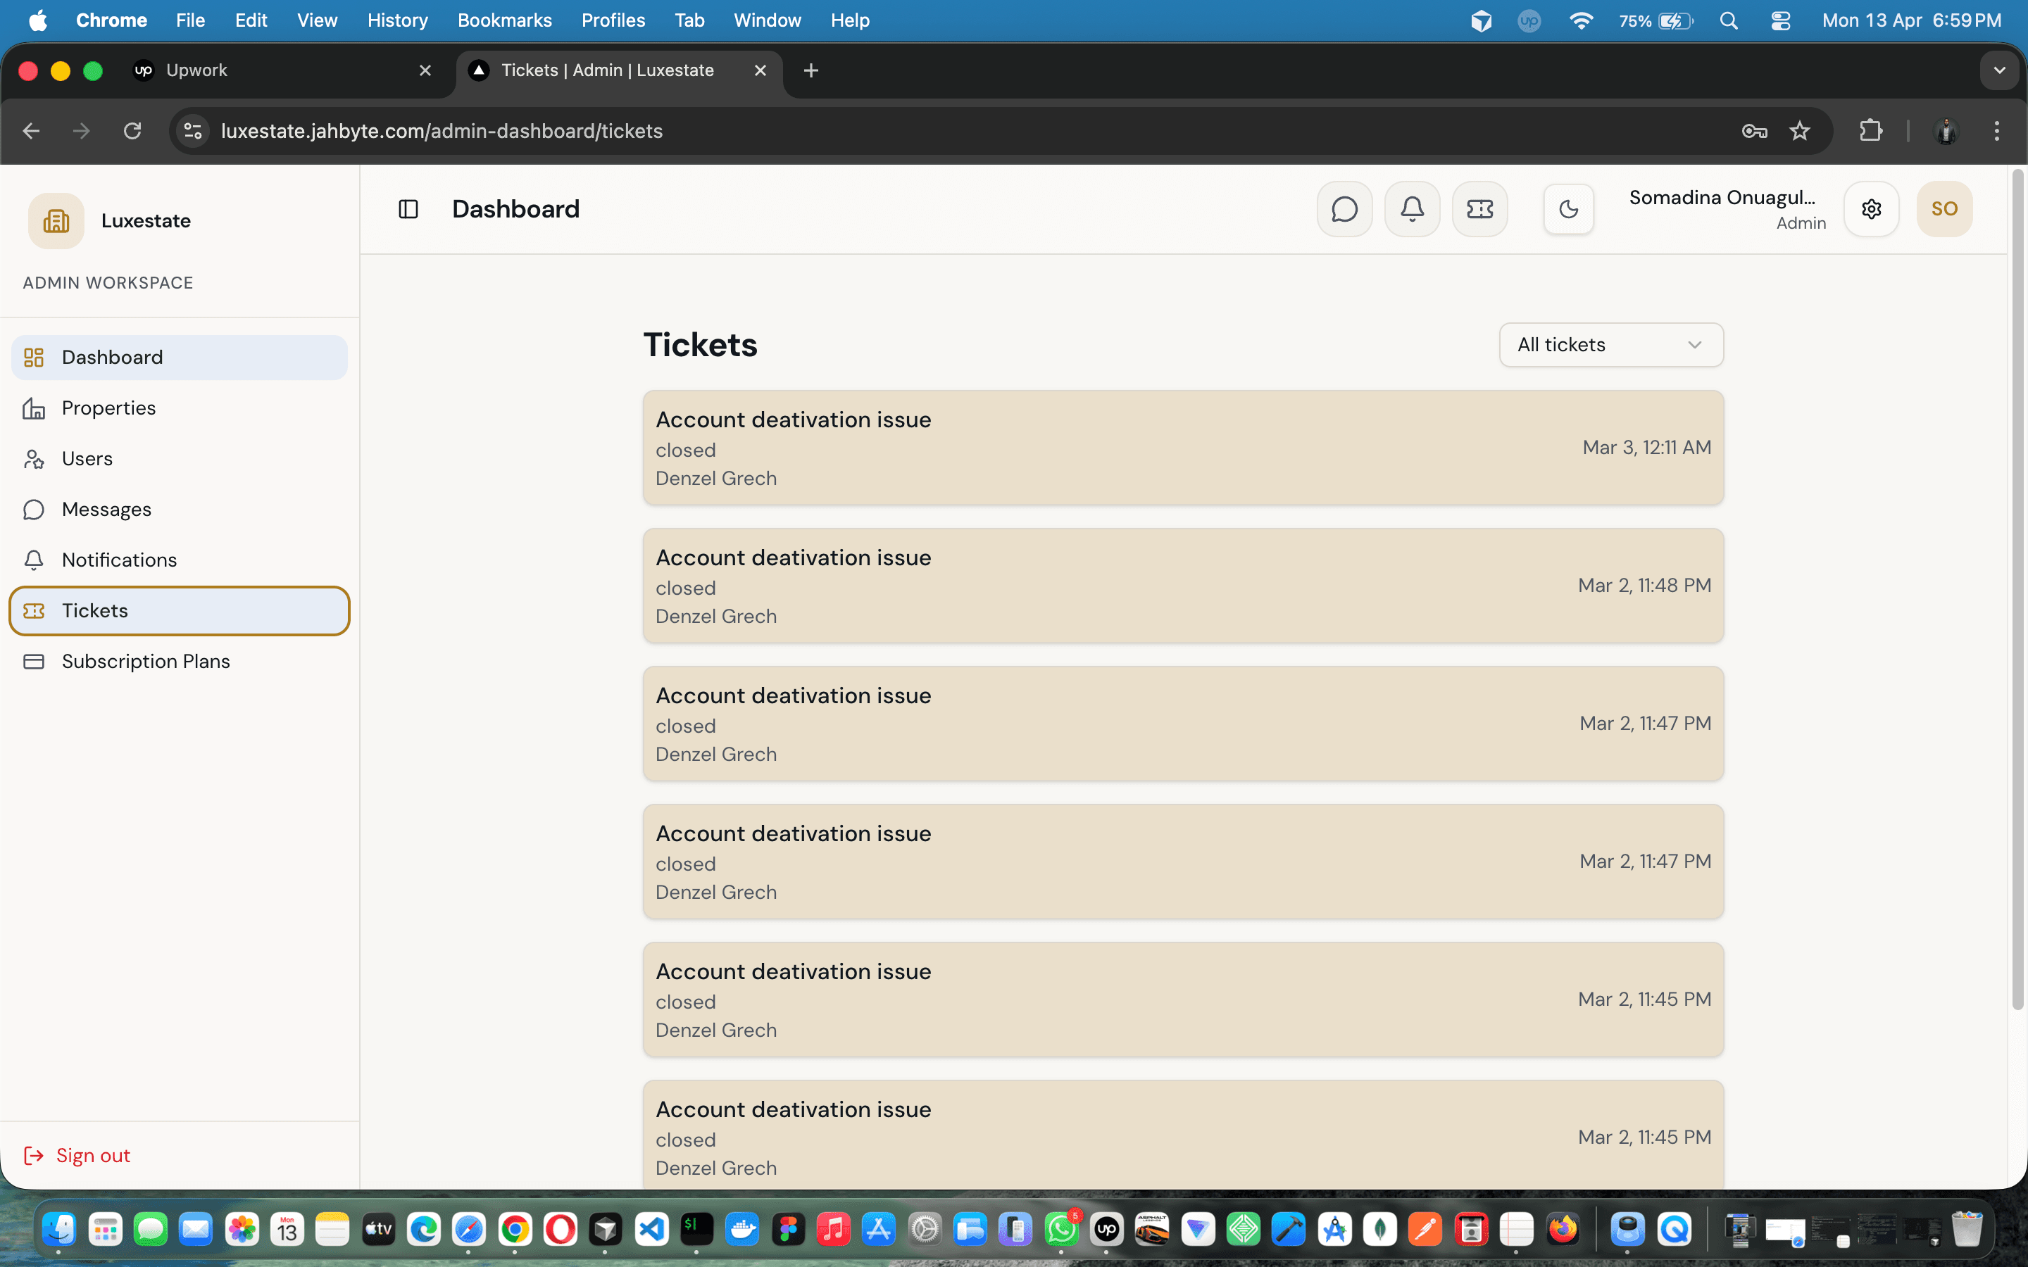Click the Luxestate logo icon

pyautogui.click(x=56, y=220)
